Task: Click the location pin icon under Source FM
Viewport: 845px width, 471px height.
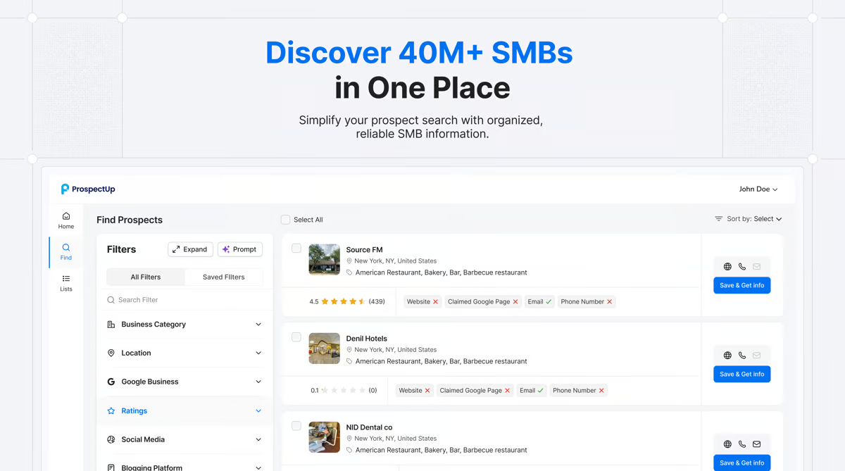Action: [349, 261]
